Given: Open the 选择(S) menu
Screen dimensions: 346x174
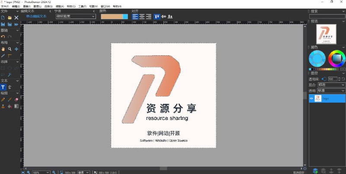Looking at the screenshot, I should [48, 6].
